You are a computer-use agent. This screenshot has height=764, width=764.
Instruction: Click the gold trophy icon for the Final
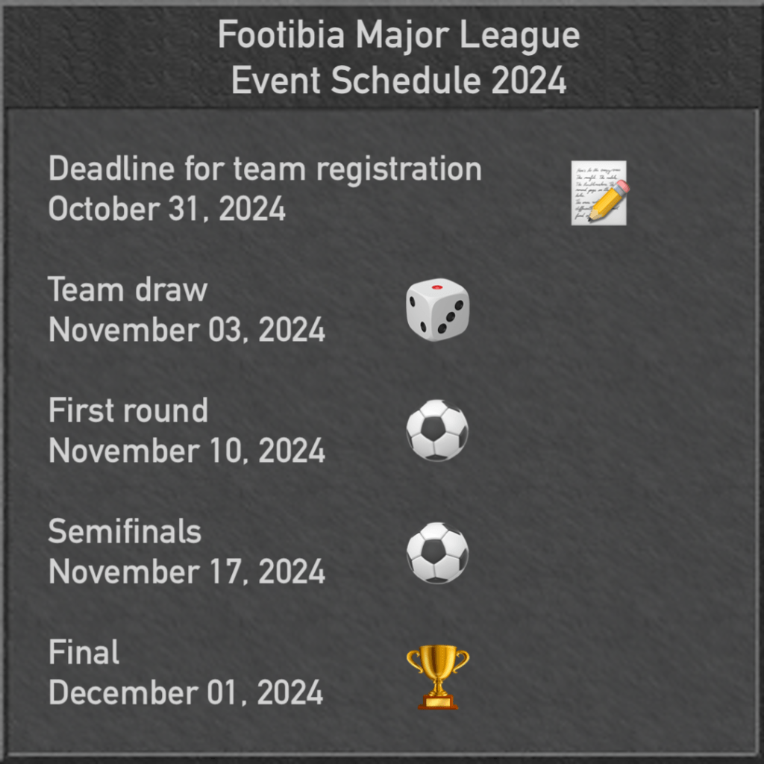437,676
